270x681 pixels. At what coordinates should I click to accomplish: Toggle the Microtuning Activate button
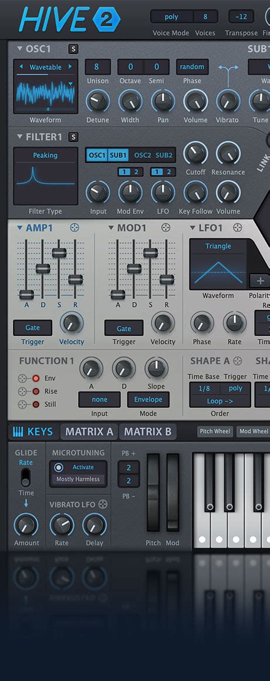(78, 467)
